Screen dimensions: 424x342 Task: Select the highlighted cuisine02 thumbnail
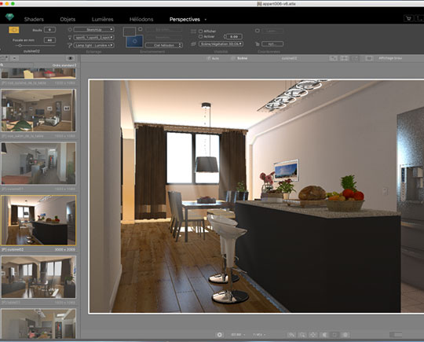tap(38, 220)
